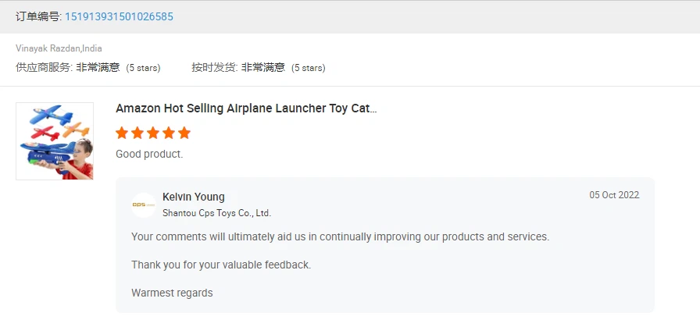The image size is (700, 327).
Task: Select the Kelvin Young name
Action: click(x=194, y=197)
